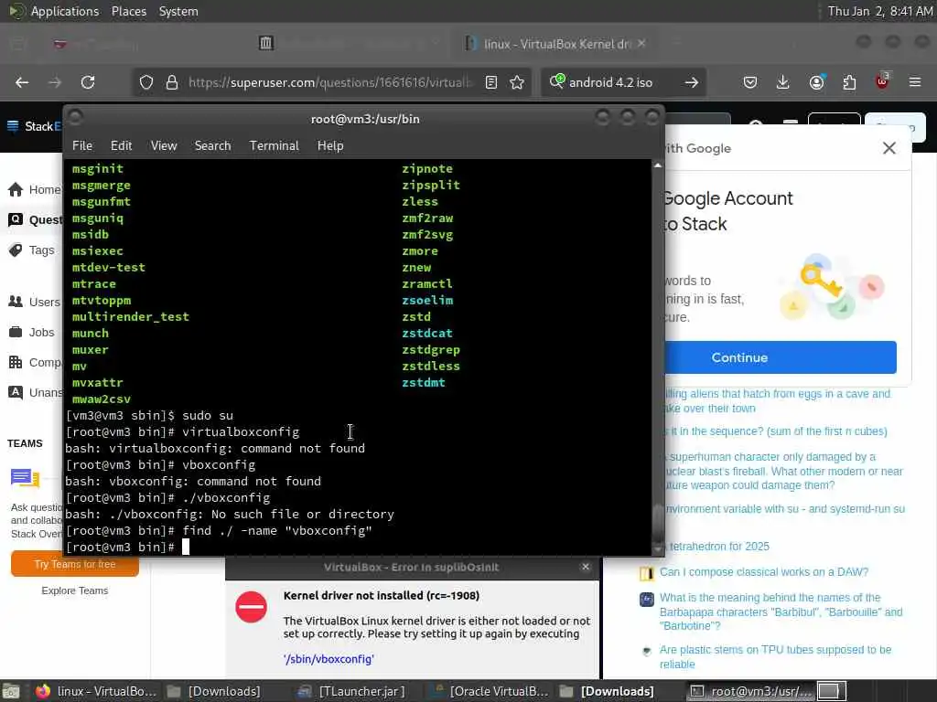
Task: Click the blue Continue button
Action: pos(780,357)
